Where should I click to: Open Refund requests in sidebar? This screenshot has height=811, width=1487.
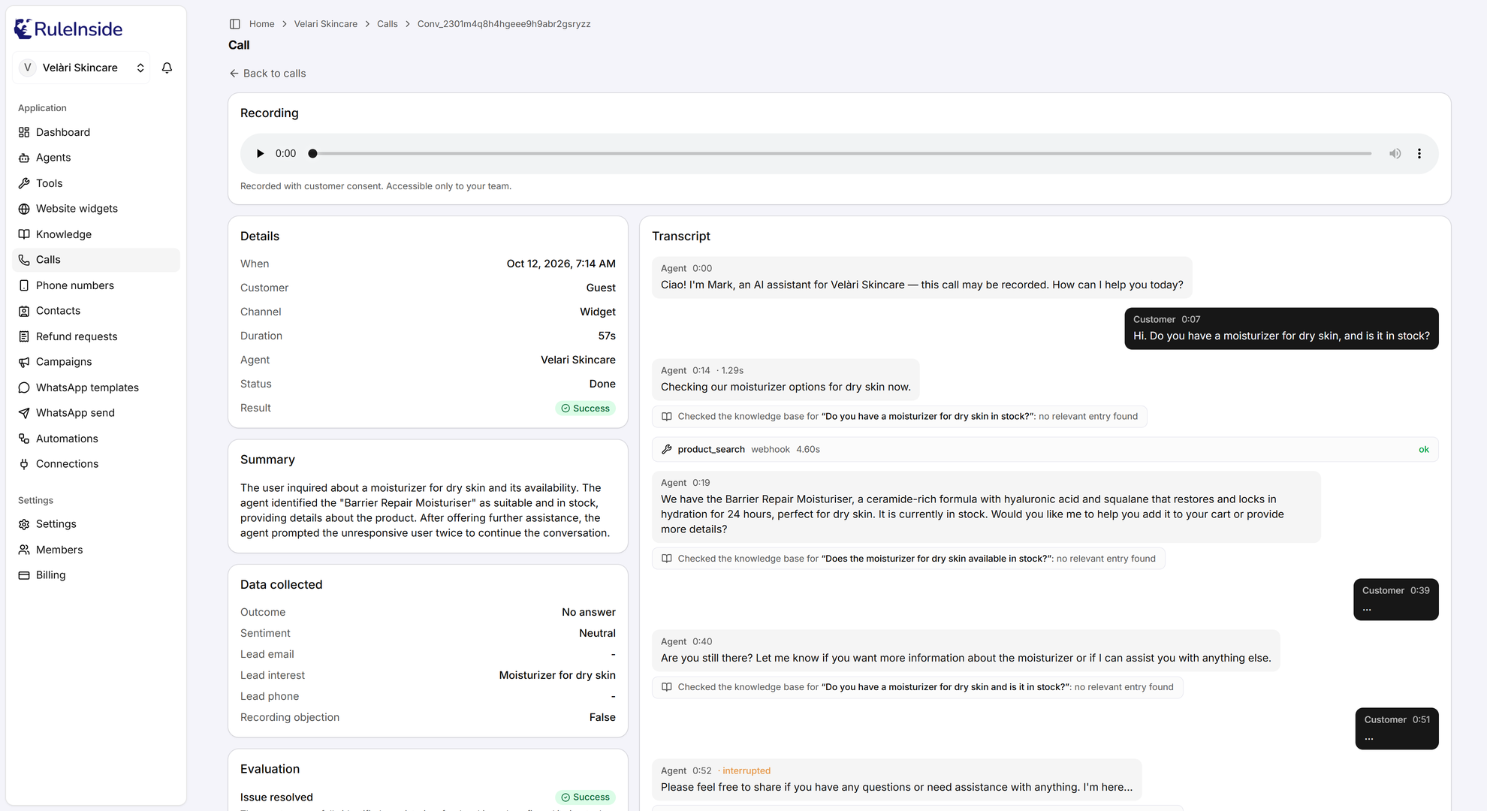(96, 336)
